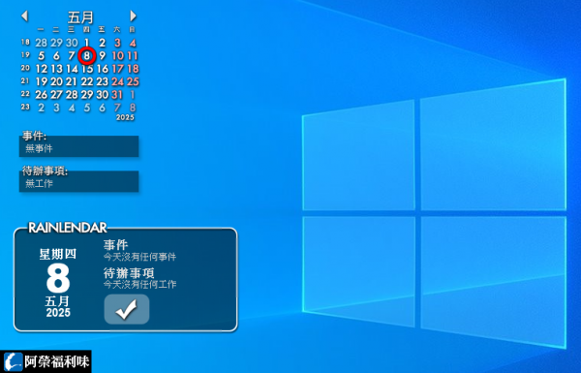The height and width of the screenshot is (373, 581).
Task: Select grayed April 29 in week 18 row
Action: [x=56, y=43]
